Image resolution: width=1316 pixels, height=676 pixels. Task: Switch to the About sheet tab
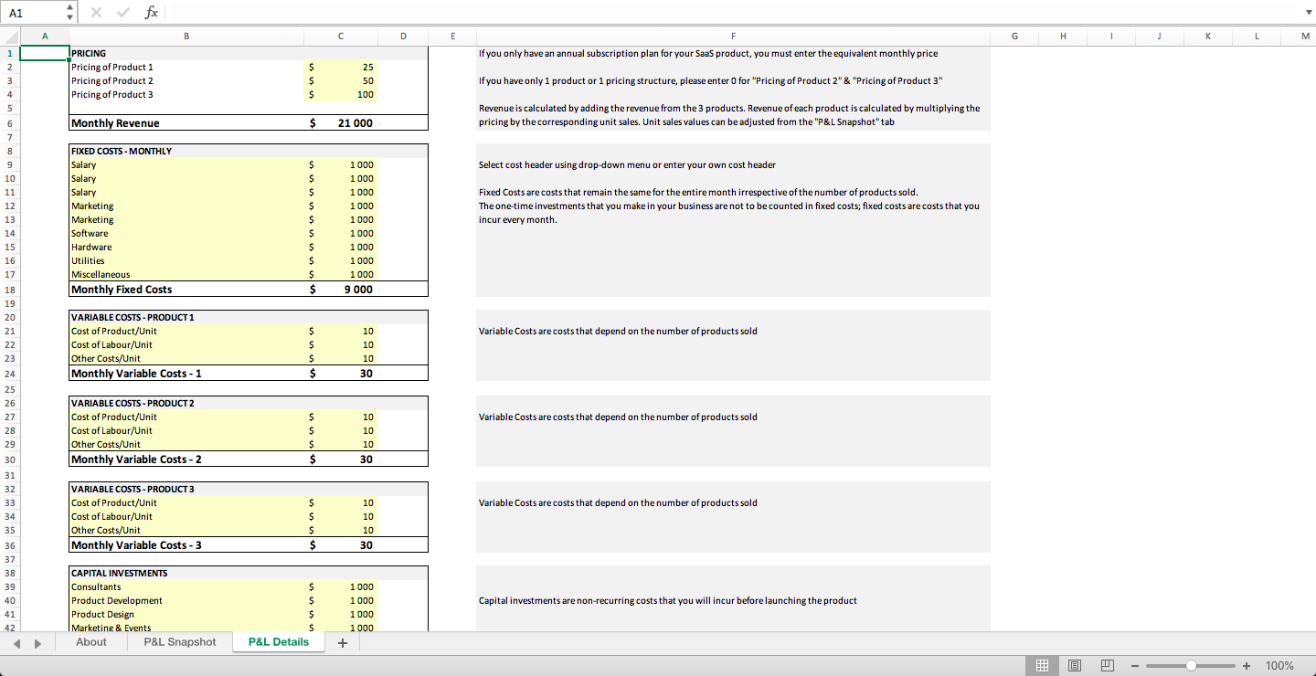[91, 642]
